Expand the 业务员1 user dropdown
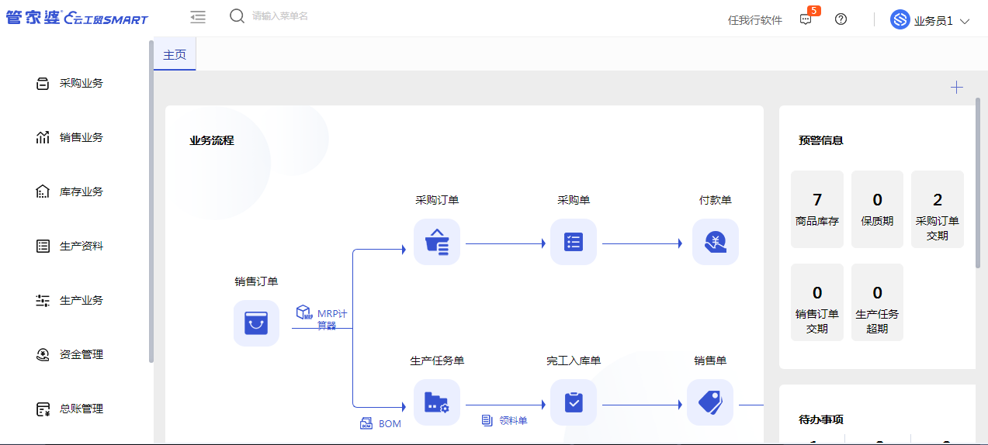Viewport: 988px width, 445px height. 931,21
